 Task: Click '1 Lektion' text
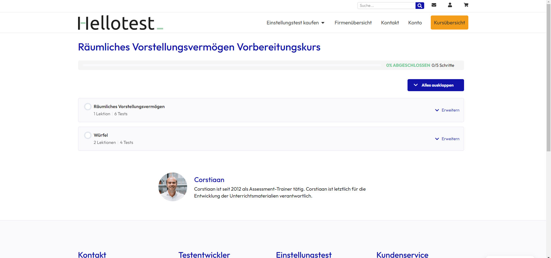click(102, 114)
